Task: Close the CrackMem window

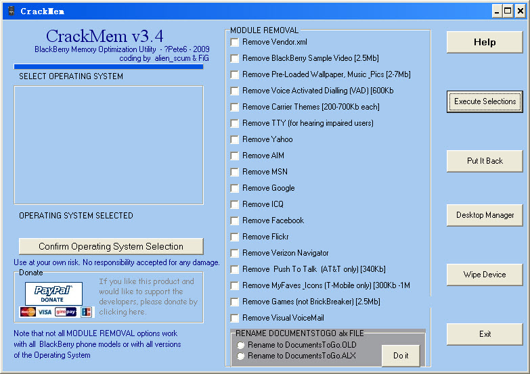Action: (x=521, y=11)
